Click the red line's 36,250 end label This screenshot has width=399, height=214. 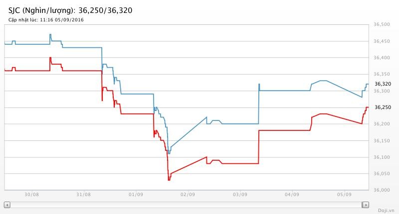point(383,107)
